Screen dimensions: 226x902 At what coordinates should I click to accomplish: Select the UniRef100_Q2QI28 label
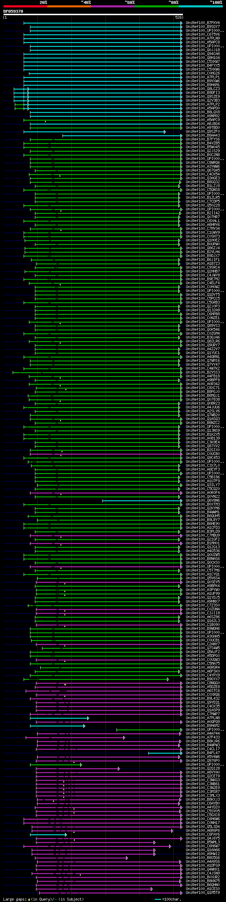point(203,769)
